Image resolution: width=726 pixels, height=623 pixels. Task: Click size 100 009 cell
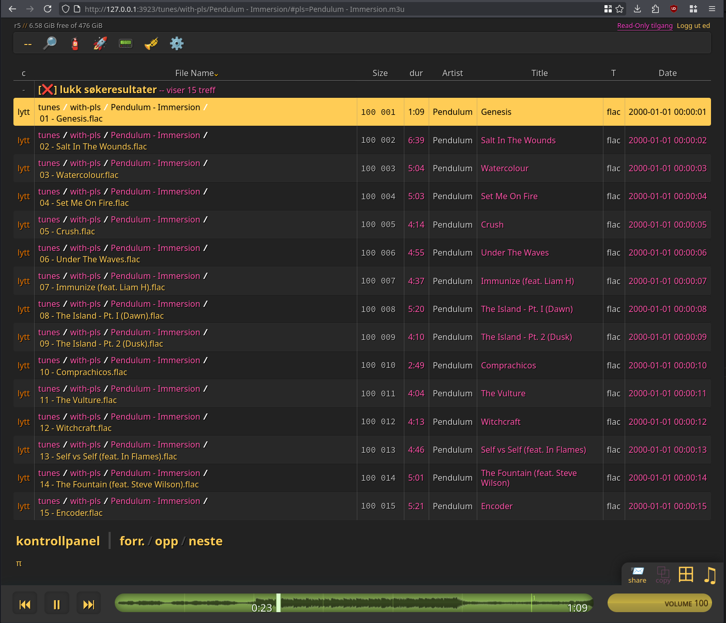[378, 337]
